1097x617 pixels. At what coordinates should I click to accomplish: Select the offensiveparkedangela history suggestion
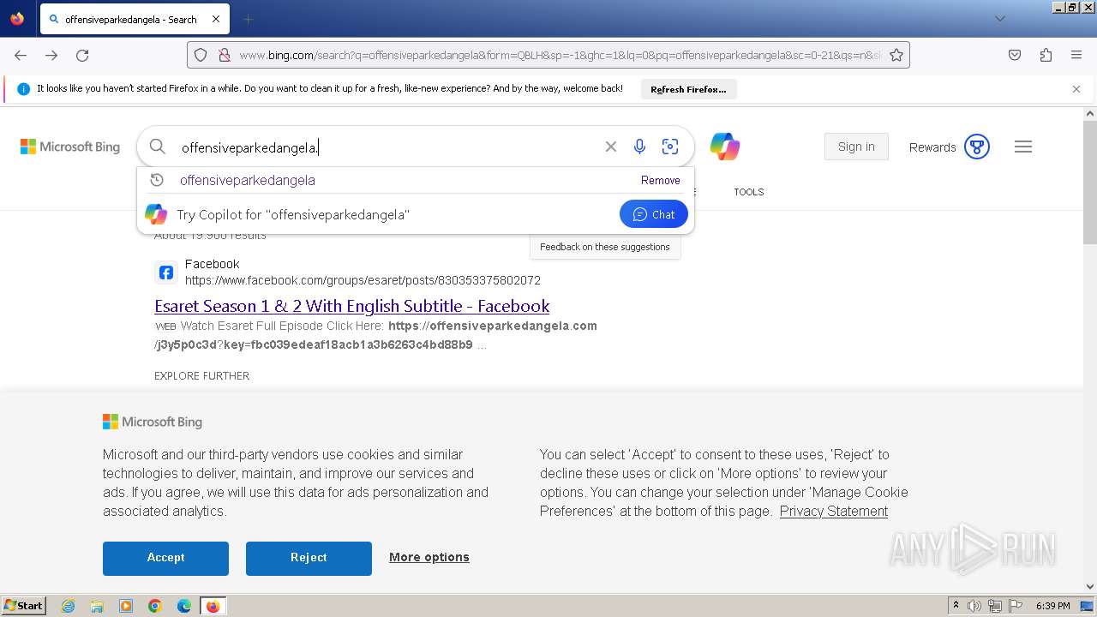pos(248,180)
